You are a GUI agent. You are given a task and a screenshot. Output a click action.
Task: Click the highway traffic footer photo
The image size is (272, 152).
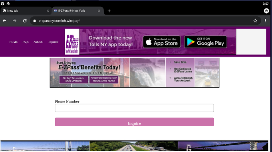pyautogui.click(x=133, y=146)
